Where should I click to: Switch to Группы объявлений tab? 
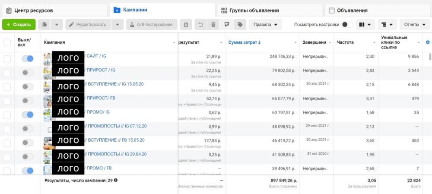click(x=270, y=10)
